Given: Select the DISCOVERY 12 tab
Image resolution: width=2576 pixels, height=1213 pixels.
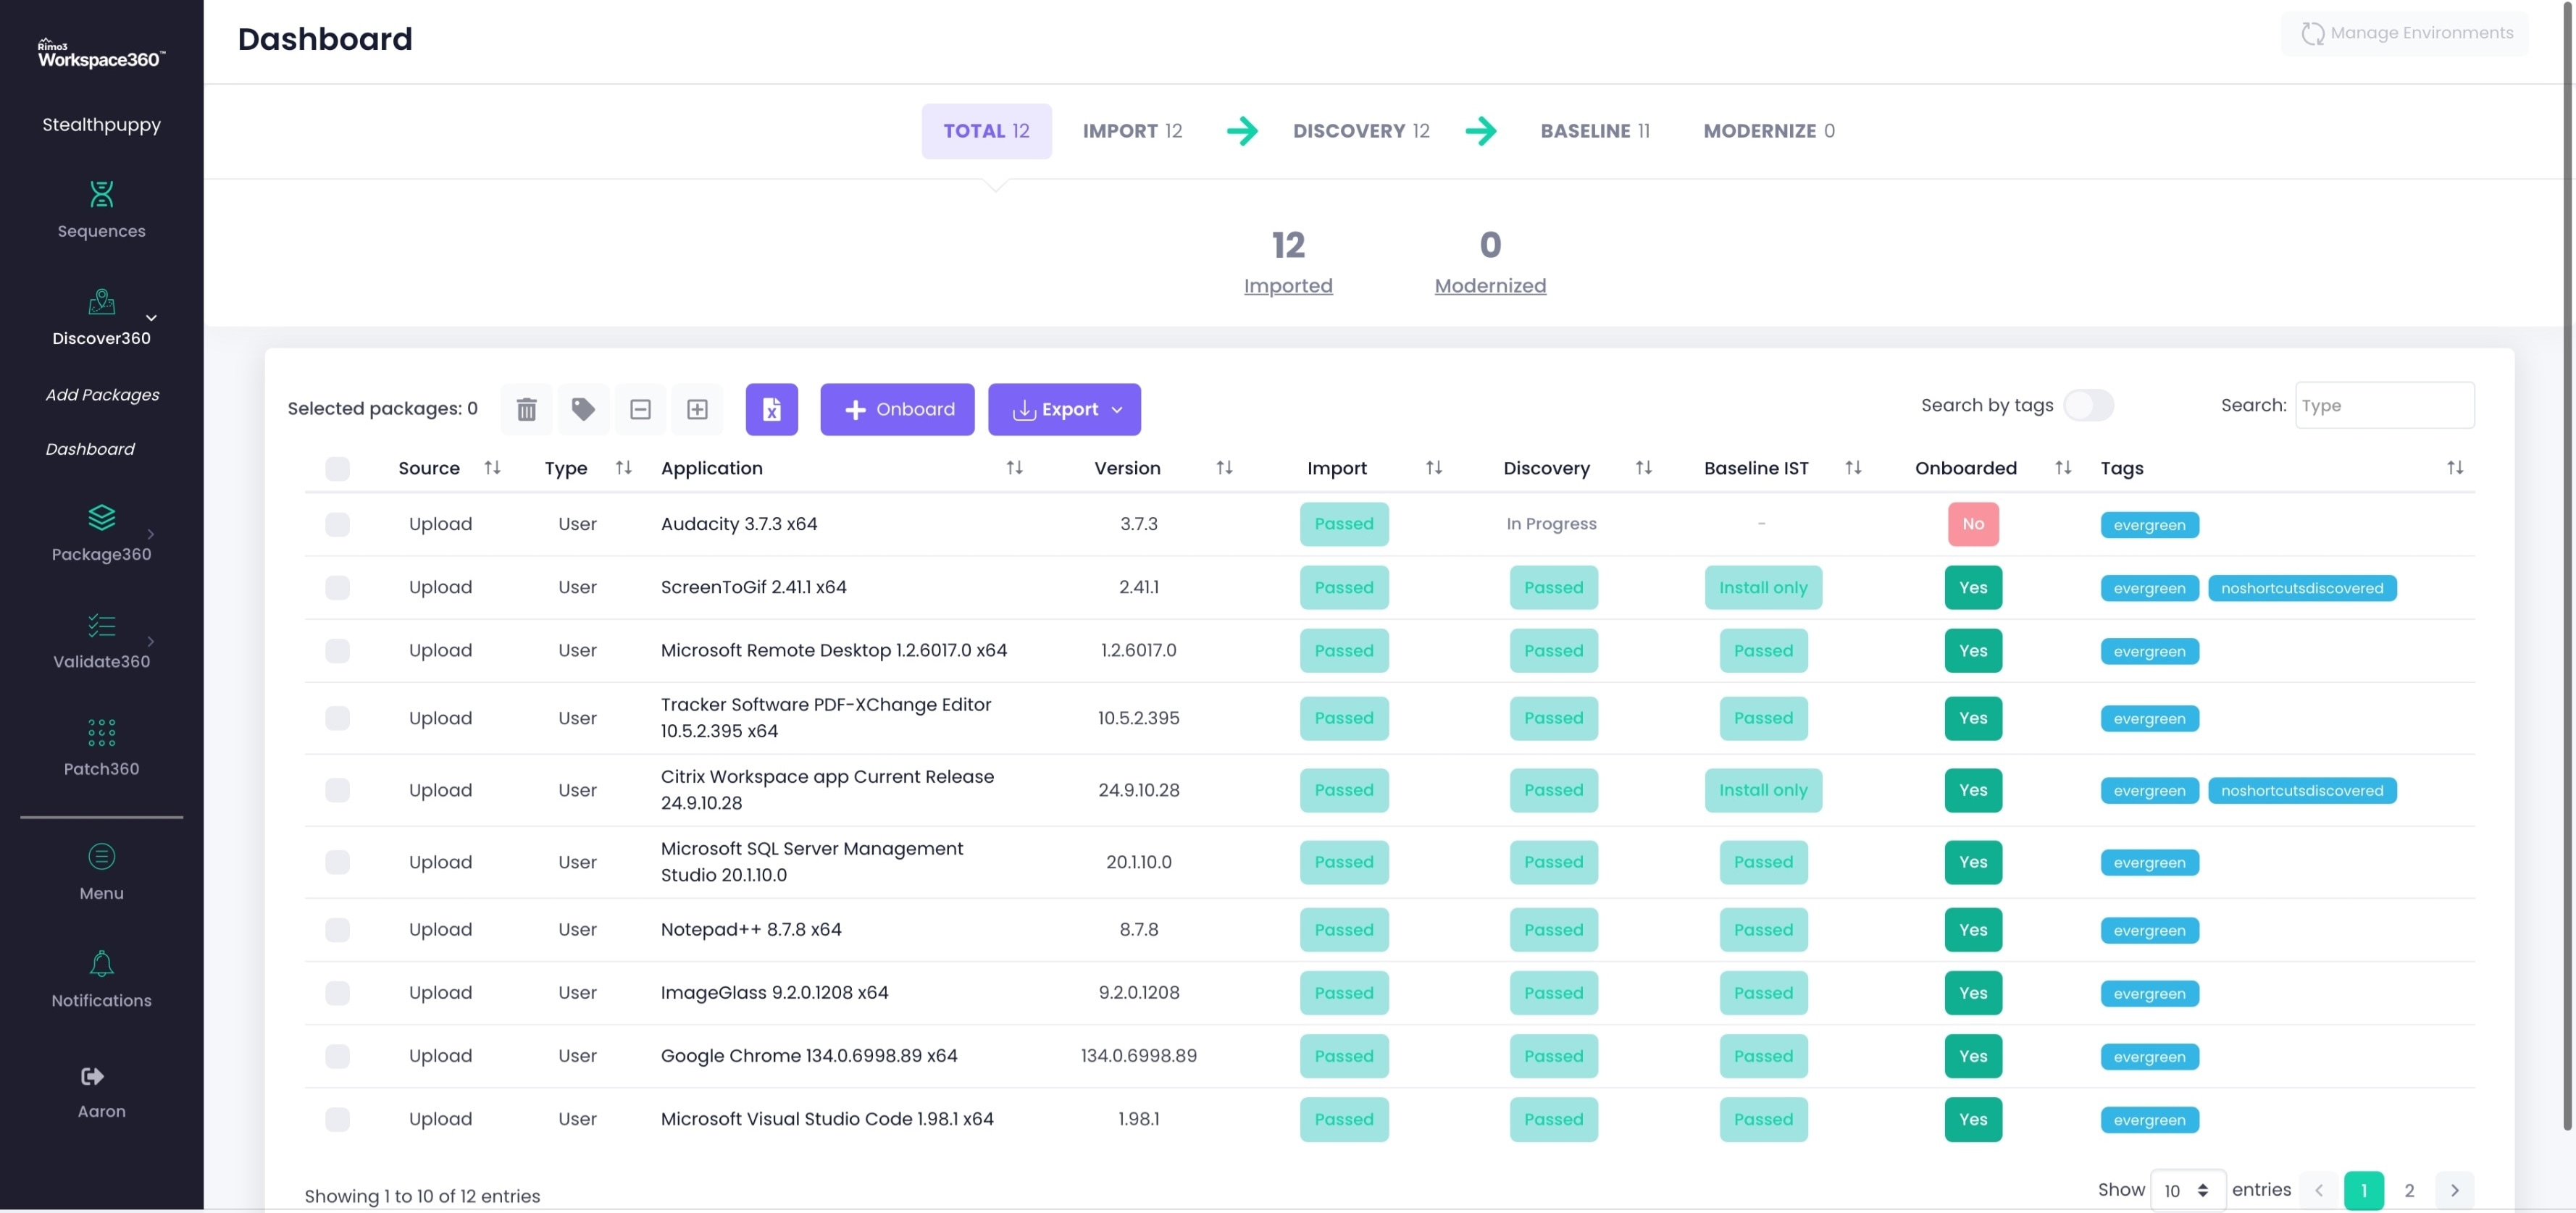Looking at the screenshot, I should (1361, 131).
